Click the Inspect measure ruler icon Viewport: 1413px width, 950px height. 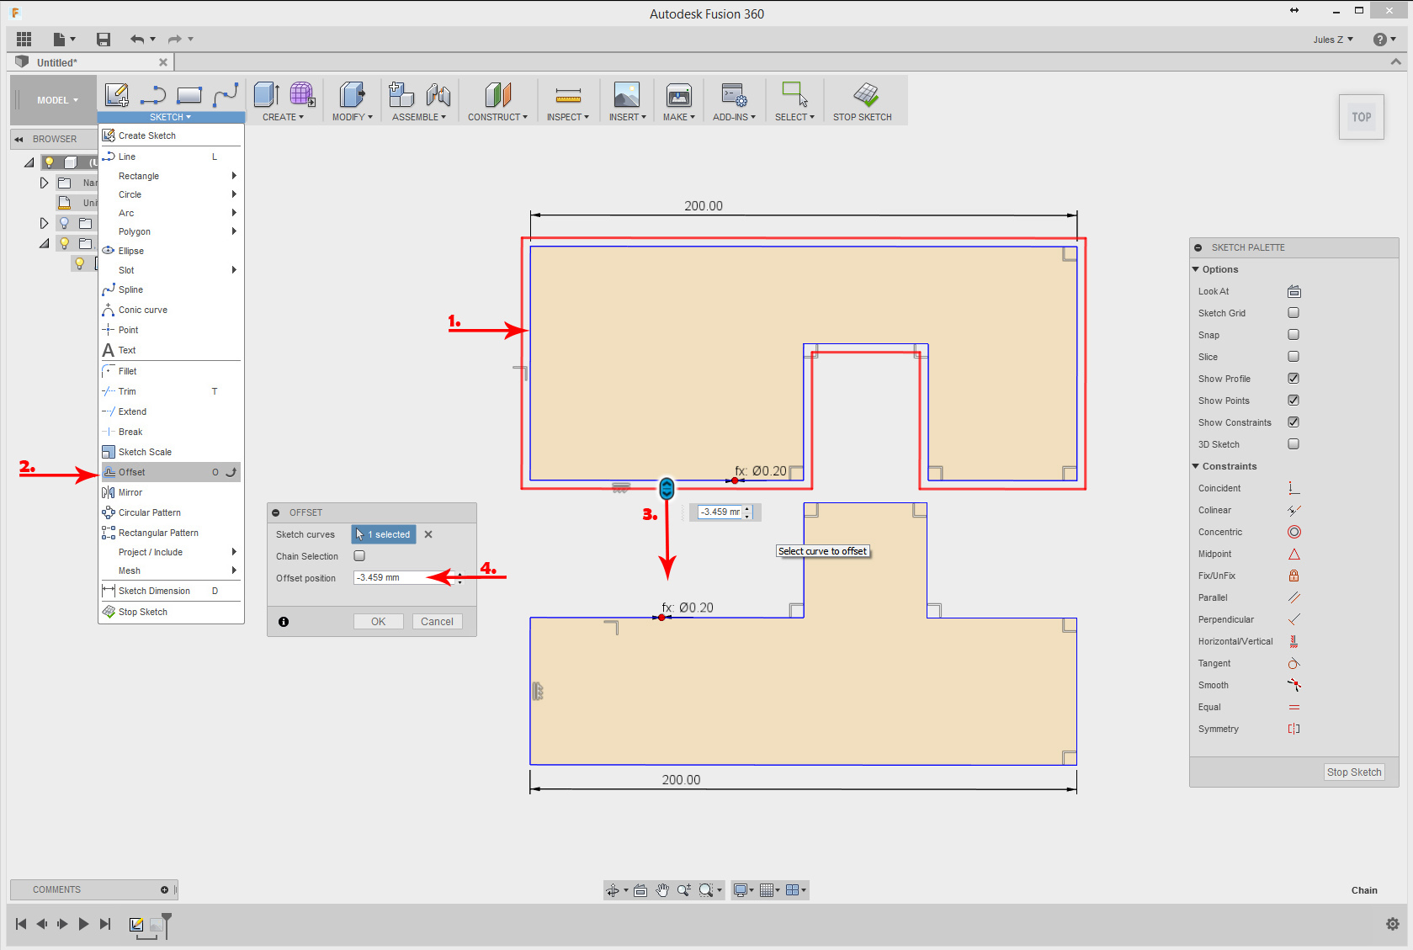[568, 95]
